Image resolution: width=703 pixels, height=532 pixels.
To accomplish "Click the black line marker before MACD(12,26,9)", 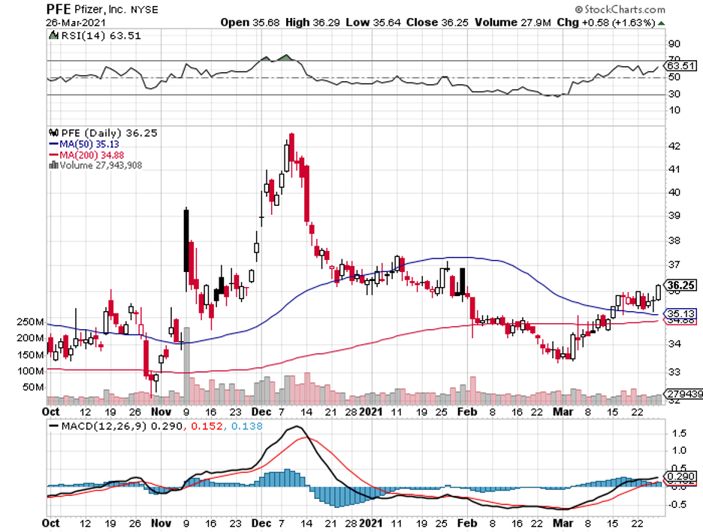I will [x=54, y=426].
